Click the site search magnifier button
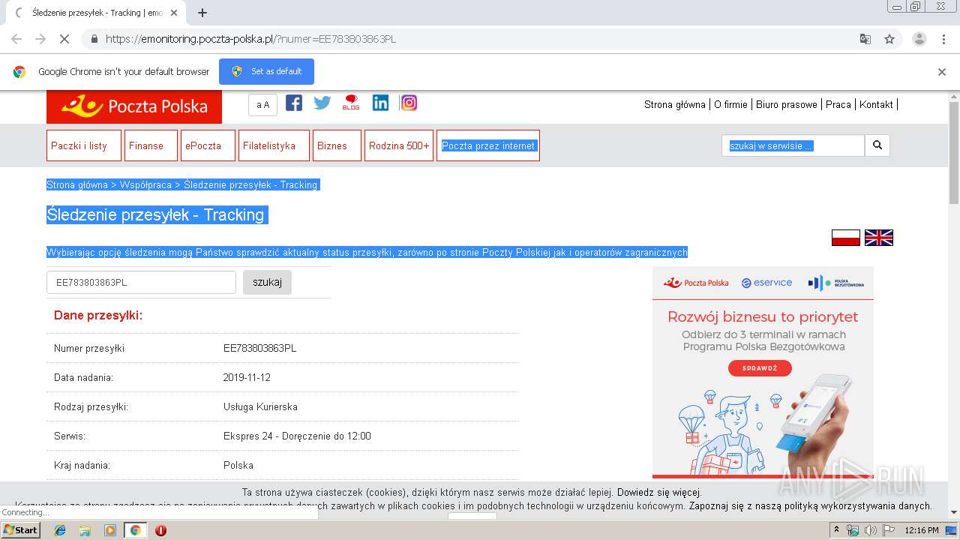Screen dimensions: 960x540 click(877, 145)
